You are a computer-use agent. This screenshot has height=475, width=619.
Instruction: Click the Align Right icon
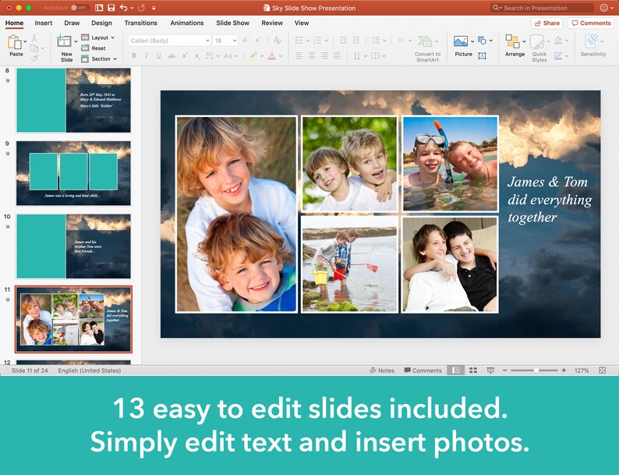324,56
